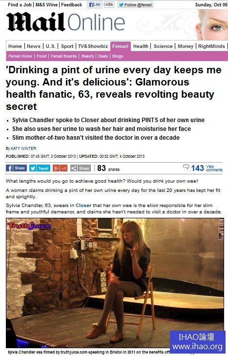Click the grey generic Share button
228x356 pixels.
point(81,168)
